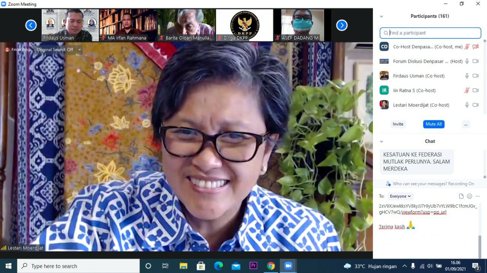
Task: Select MA Irfan Rahmana video thumbnail
Action: click(128, 25)
